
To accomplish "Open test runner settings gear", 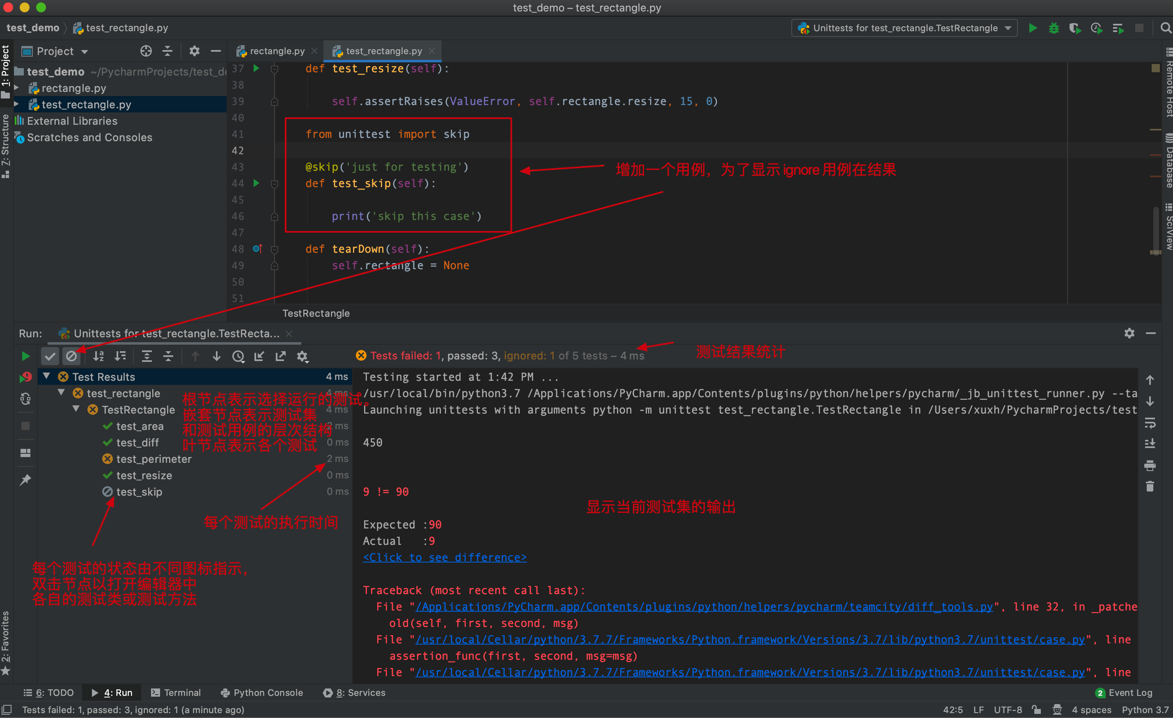I will 302,356.
